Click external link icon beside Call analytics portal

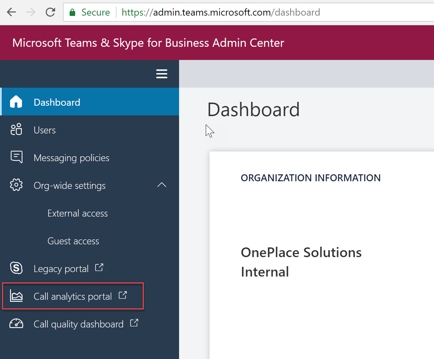(x=123, y=295)
